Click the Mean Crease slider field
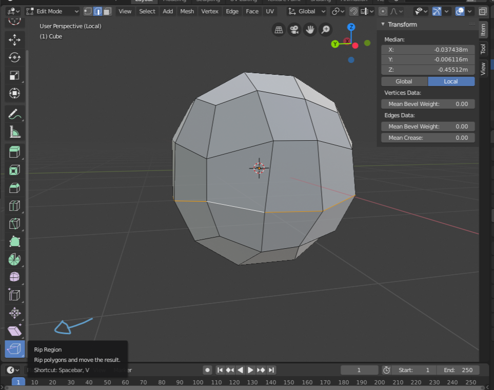The width and height of the screenshot is (494, 390). (x=428, y=138)
